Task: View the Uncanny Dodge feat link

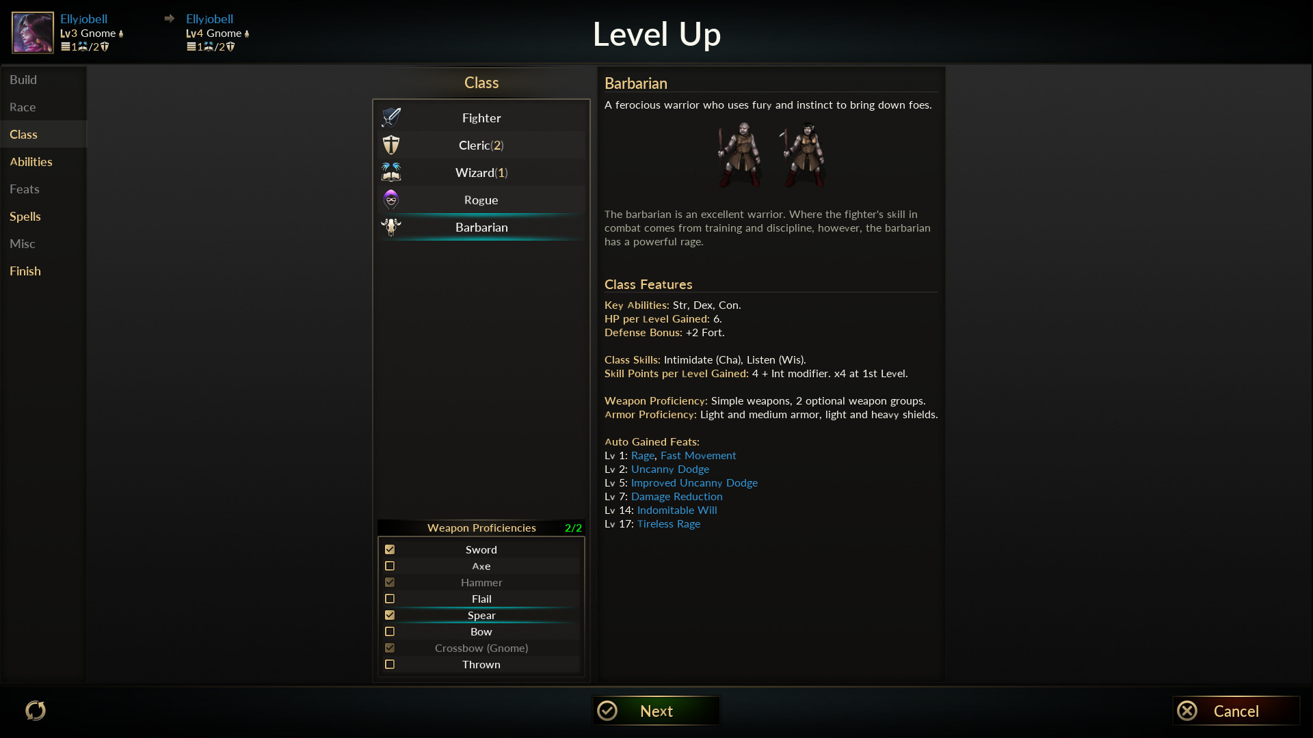Action: click(x=669, y=469)
